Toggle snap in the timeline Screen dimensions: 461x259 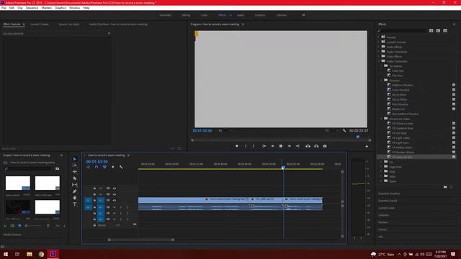pos(97,167)
